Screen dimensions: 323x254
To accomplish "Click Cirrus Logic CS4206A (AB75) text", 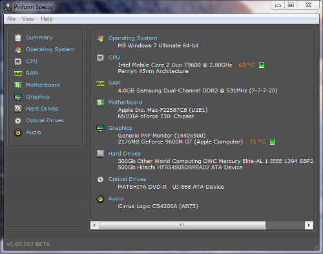I will 158,206.
